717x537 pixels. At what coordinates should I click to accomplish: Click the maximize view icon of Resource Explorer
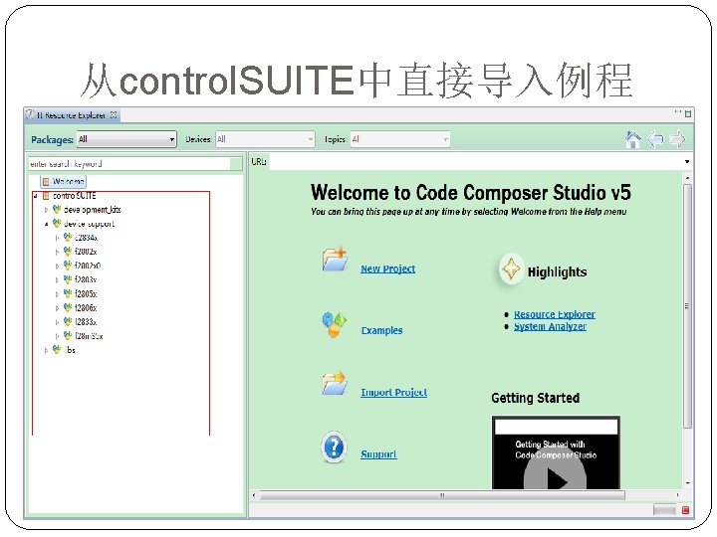coord(688,113)
